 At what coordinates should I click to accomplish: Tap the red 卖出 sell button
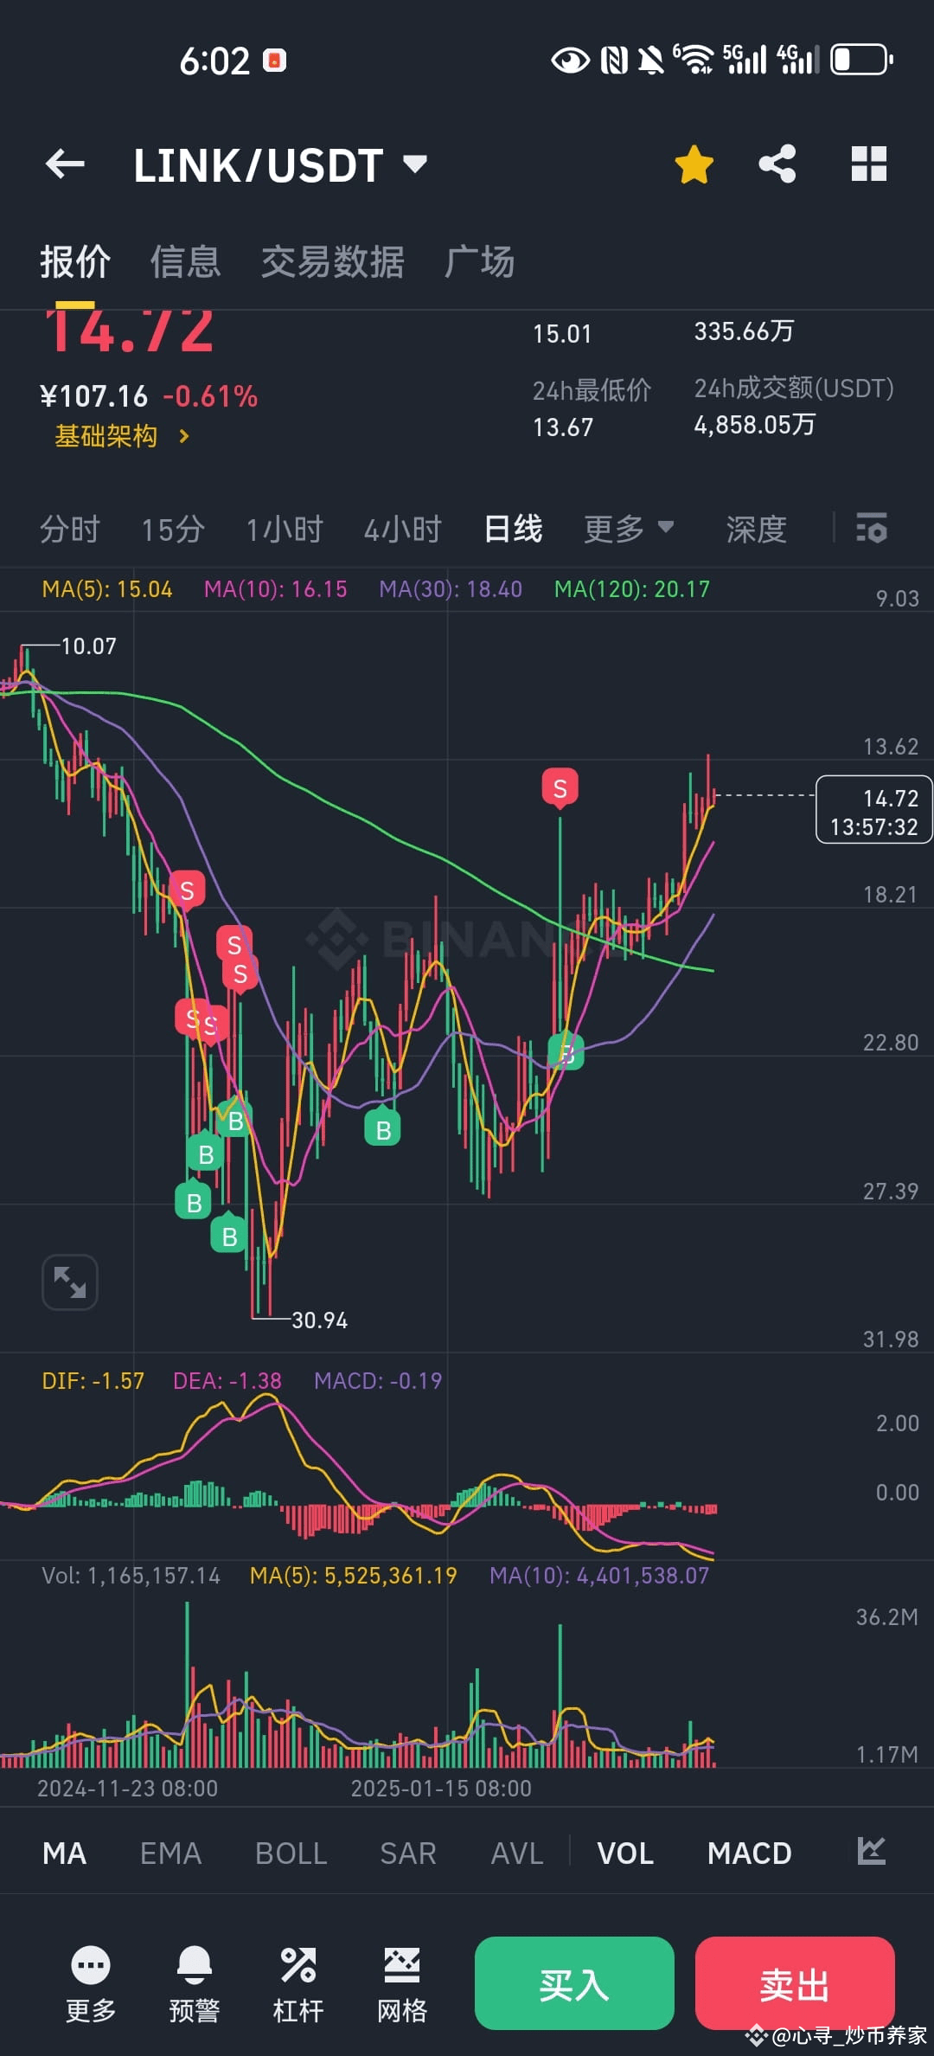(795, 1984)
